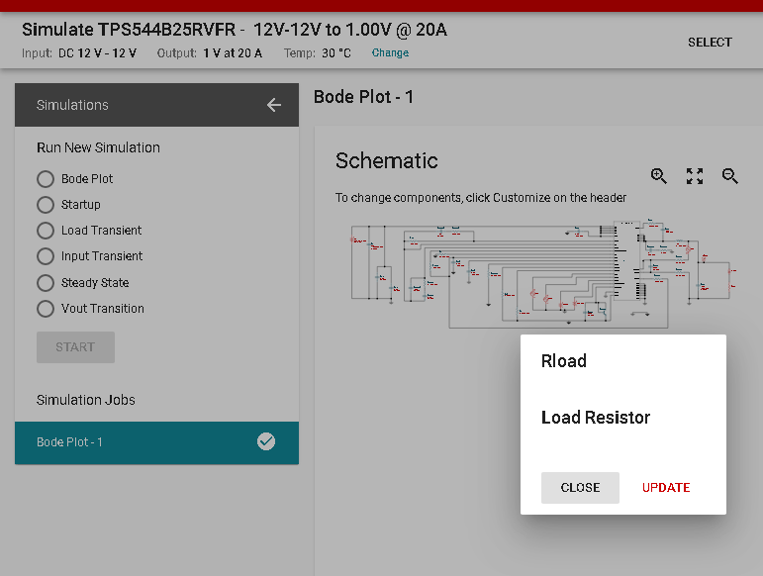Image resolution: width=763 pixels, height=576 pixels.
Task: Click the START simulation button
Action: tap(75, 346)
